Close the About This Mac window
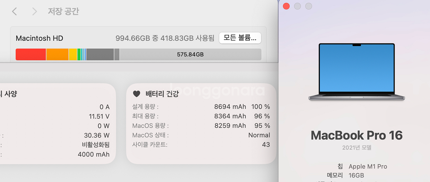 (x=286, y=6)
